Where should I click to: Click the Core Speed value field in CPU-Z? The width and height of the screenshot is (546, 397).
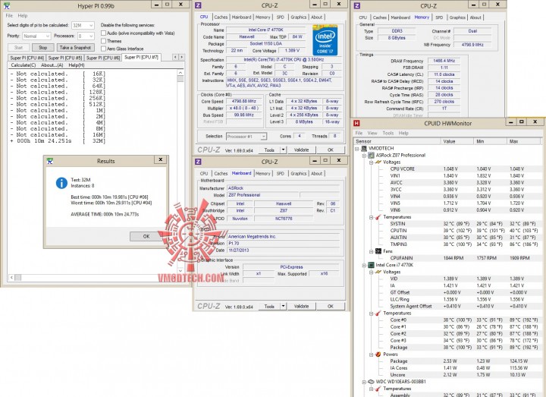(x=244, y=102)
